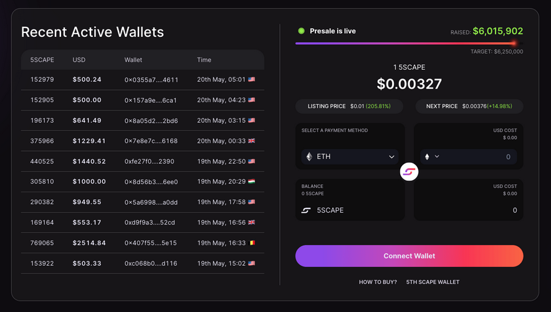Click the USD column header

[x=79, y=60]
